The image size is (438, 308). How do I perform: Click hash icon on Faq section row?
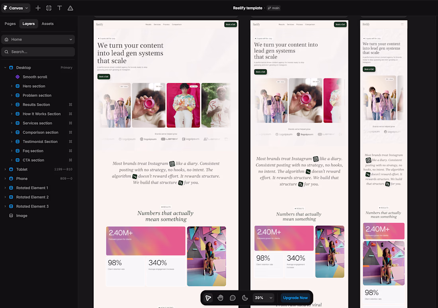(70, 151)
